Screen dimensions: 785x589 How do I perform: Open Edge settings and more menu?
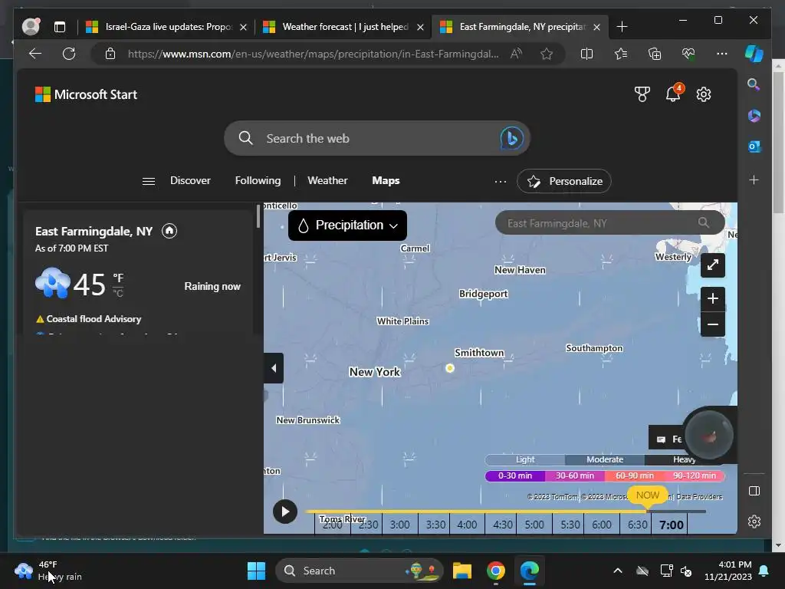[x=721, y=54]
